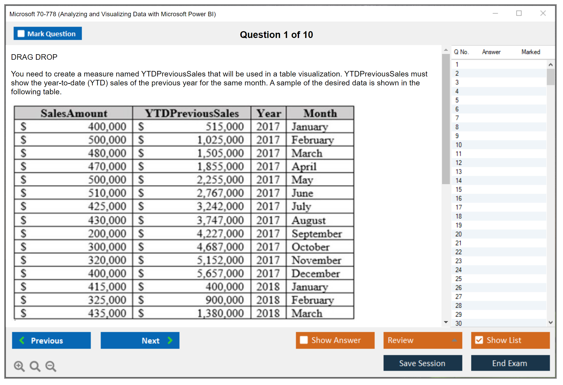Click the question pane vertical scrollbar thumb
The image size is (563, 385).
click(x=446, y=119)
